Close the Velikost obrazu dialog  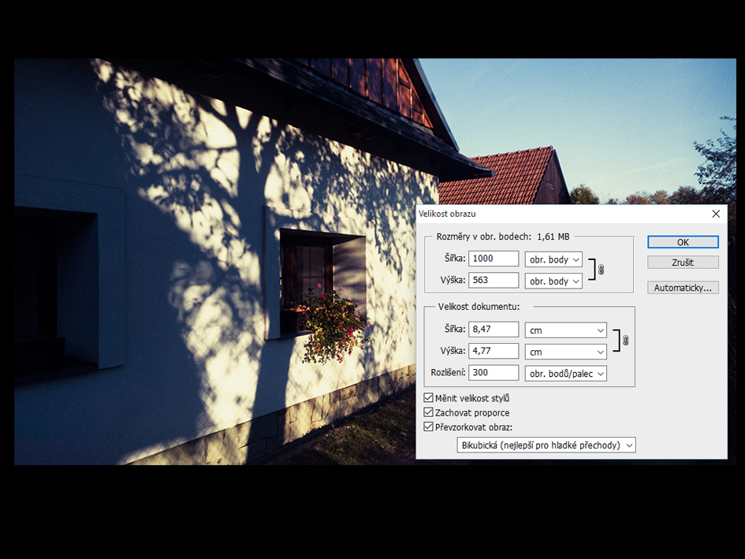[x=716, y=214]
